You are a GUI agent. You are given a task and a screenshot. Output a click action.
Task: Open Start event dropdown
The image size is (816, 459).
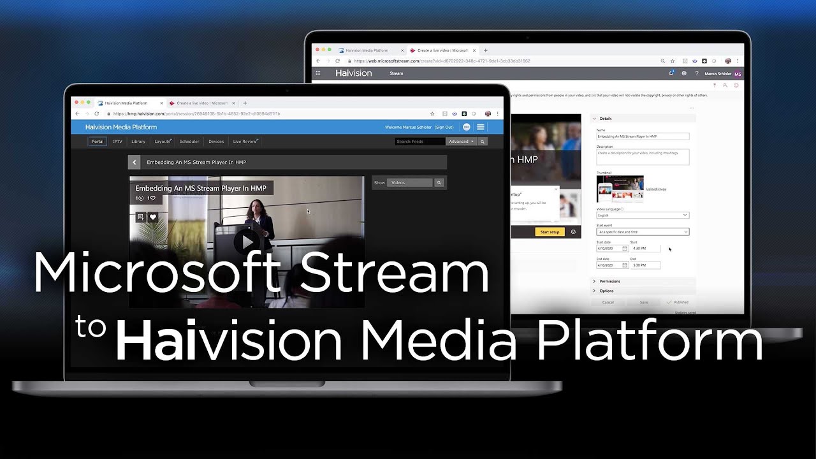(x=643, y=232)
